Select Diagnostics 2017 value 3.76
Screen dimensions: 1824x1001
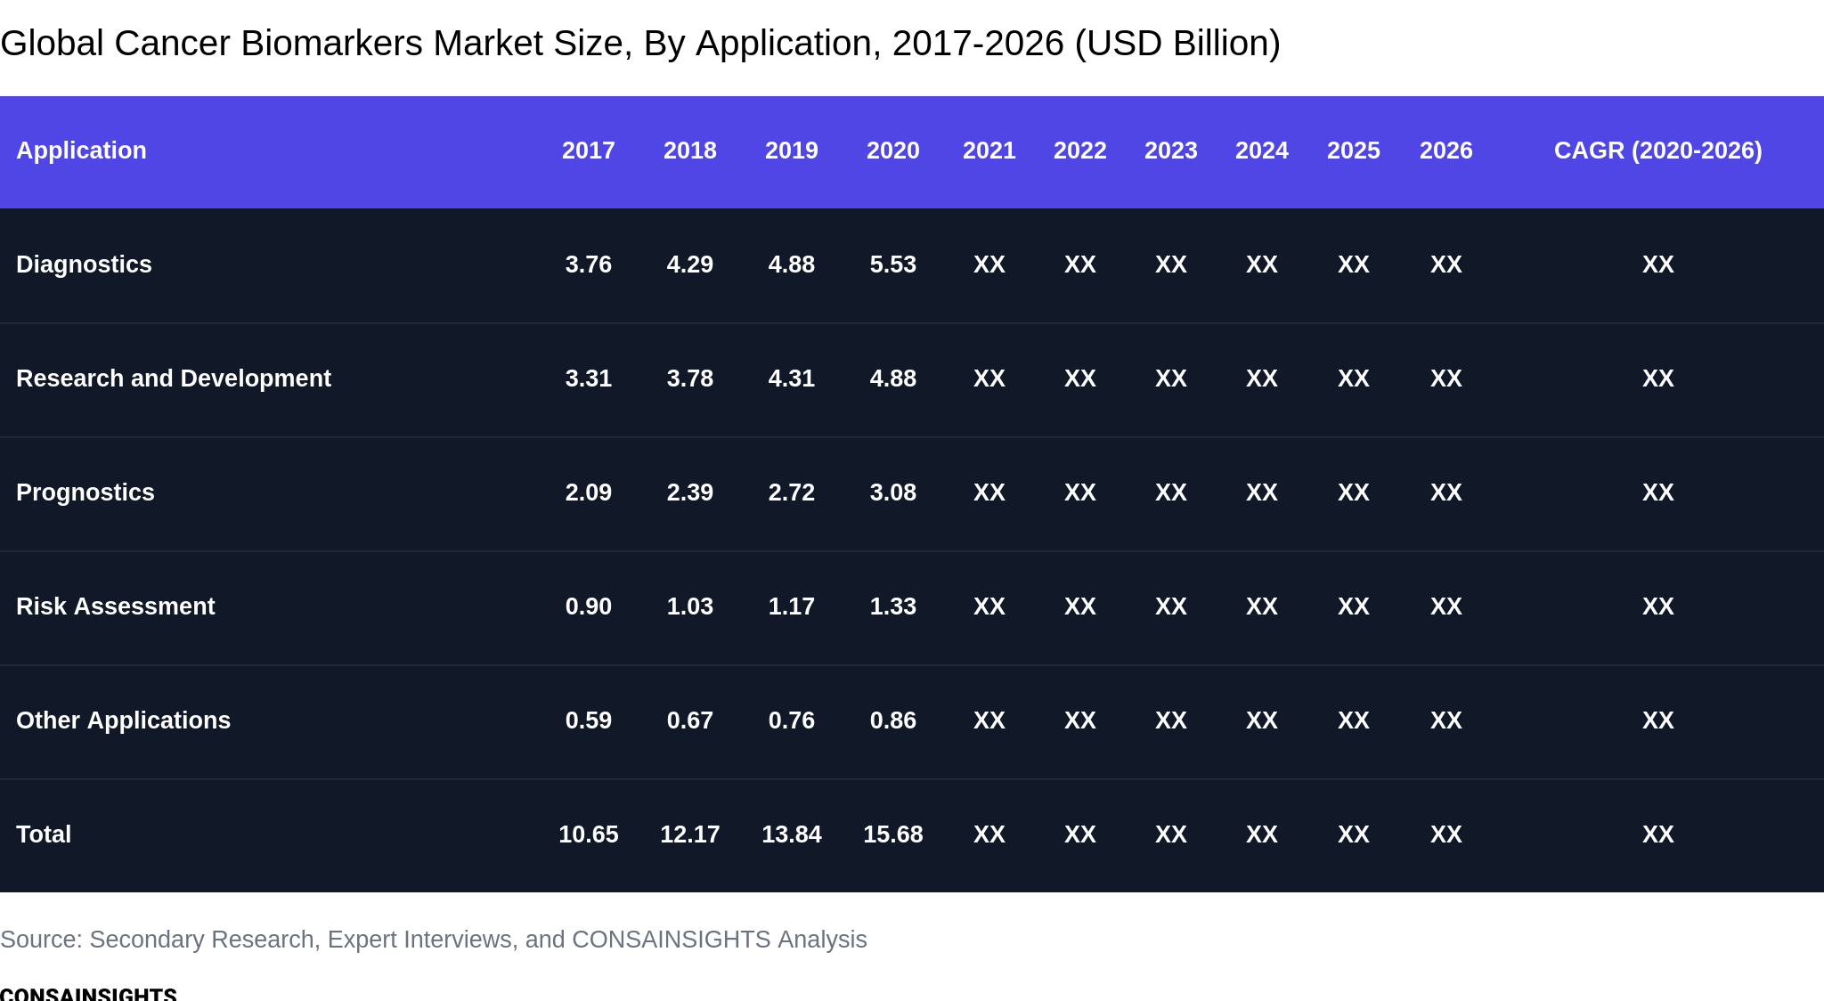(x=589, y=264)
